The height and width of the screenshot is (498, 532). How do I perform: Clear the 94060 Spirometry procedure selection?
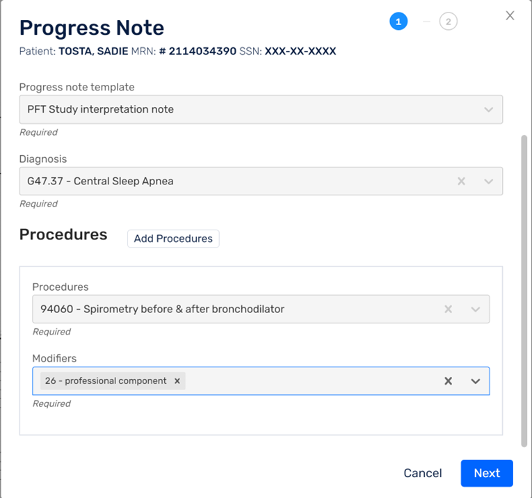pyautogui.click(x=448, y=309)
